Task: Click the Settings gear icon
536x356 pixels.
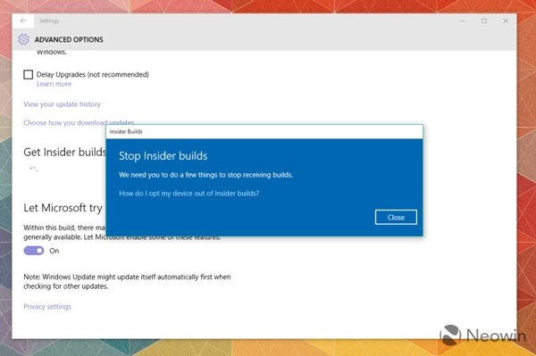Action: (23, 39)
